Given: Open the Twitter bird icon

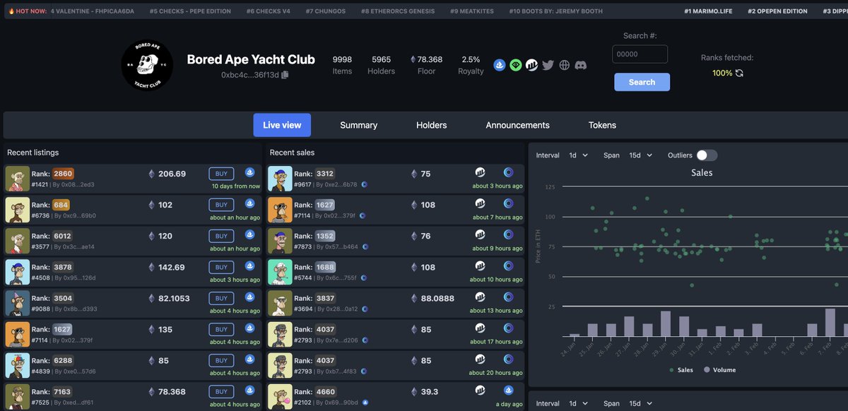Looking at the screenshot, I should point(548,65).
